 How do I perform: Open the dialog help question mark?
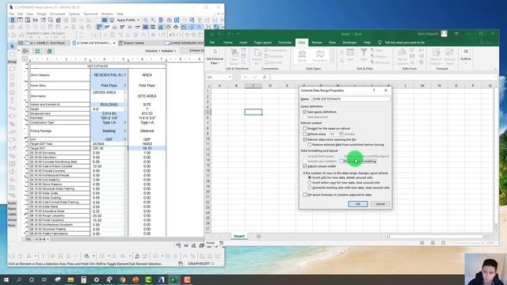coord(374,90)
